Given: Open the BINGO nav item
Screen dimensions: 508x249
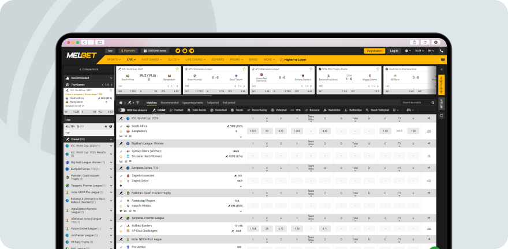Looking at the screenshot, I should click(x=253, y=59).
